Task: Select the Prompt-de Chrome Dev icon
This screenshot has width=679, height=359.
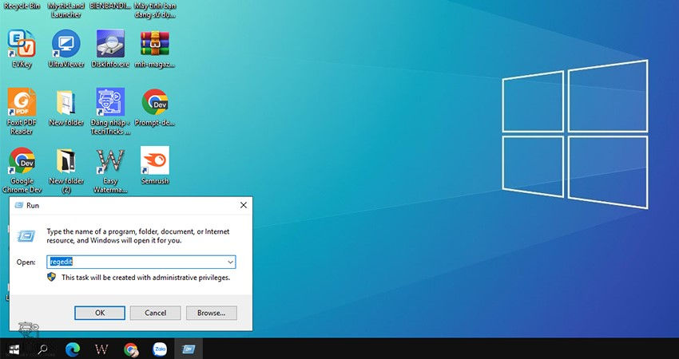Action: pos(155,107)
